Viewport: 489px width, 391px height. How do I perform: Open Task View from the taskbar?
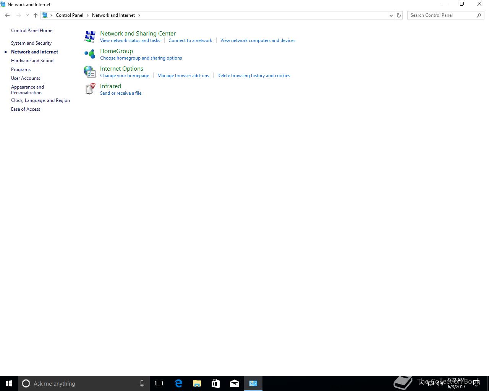(x=159, y=383)
